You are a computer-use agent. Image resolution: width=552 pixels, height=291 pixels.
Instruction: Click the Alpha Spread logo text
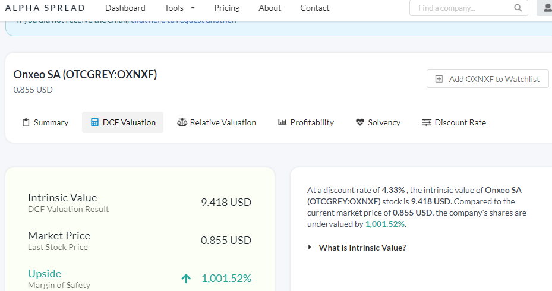point(45,8)
